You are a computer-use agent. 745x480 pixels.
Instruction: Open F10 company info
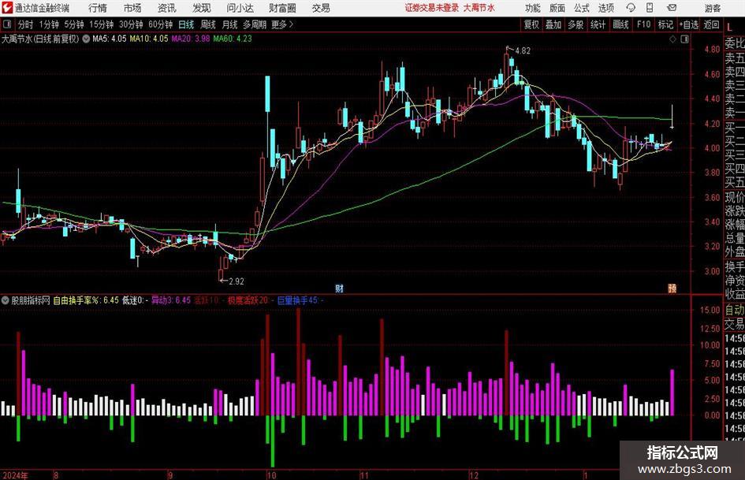pos(643,24)
